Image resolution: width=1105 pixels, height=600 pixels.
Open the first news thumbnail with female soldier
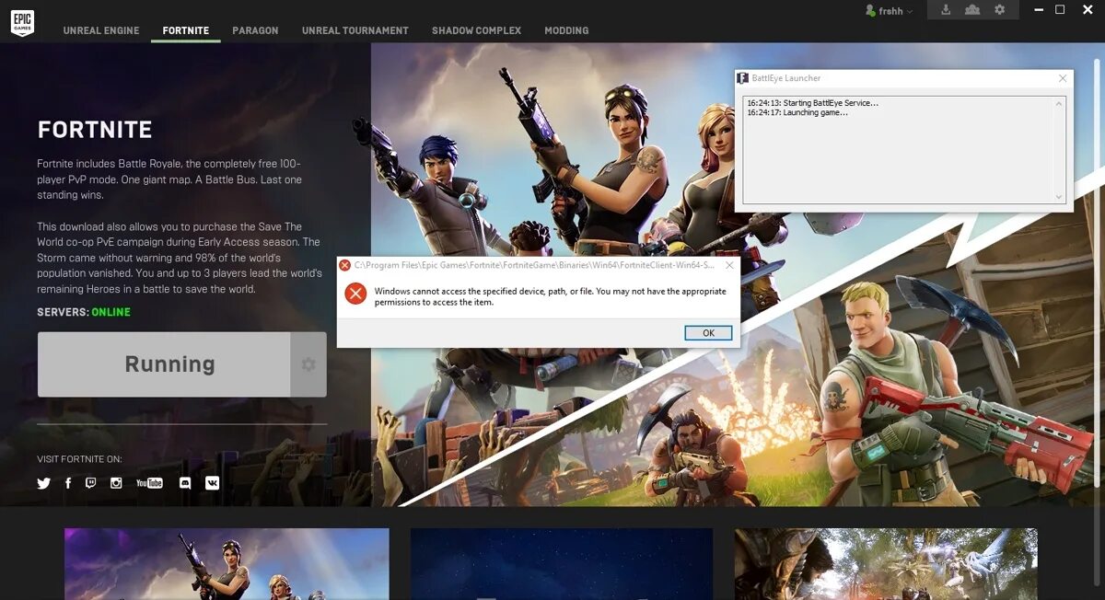pyautogui.click(x=227, y=564)
